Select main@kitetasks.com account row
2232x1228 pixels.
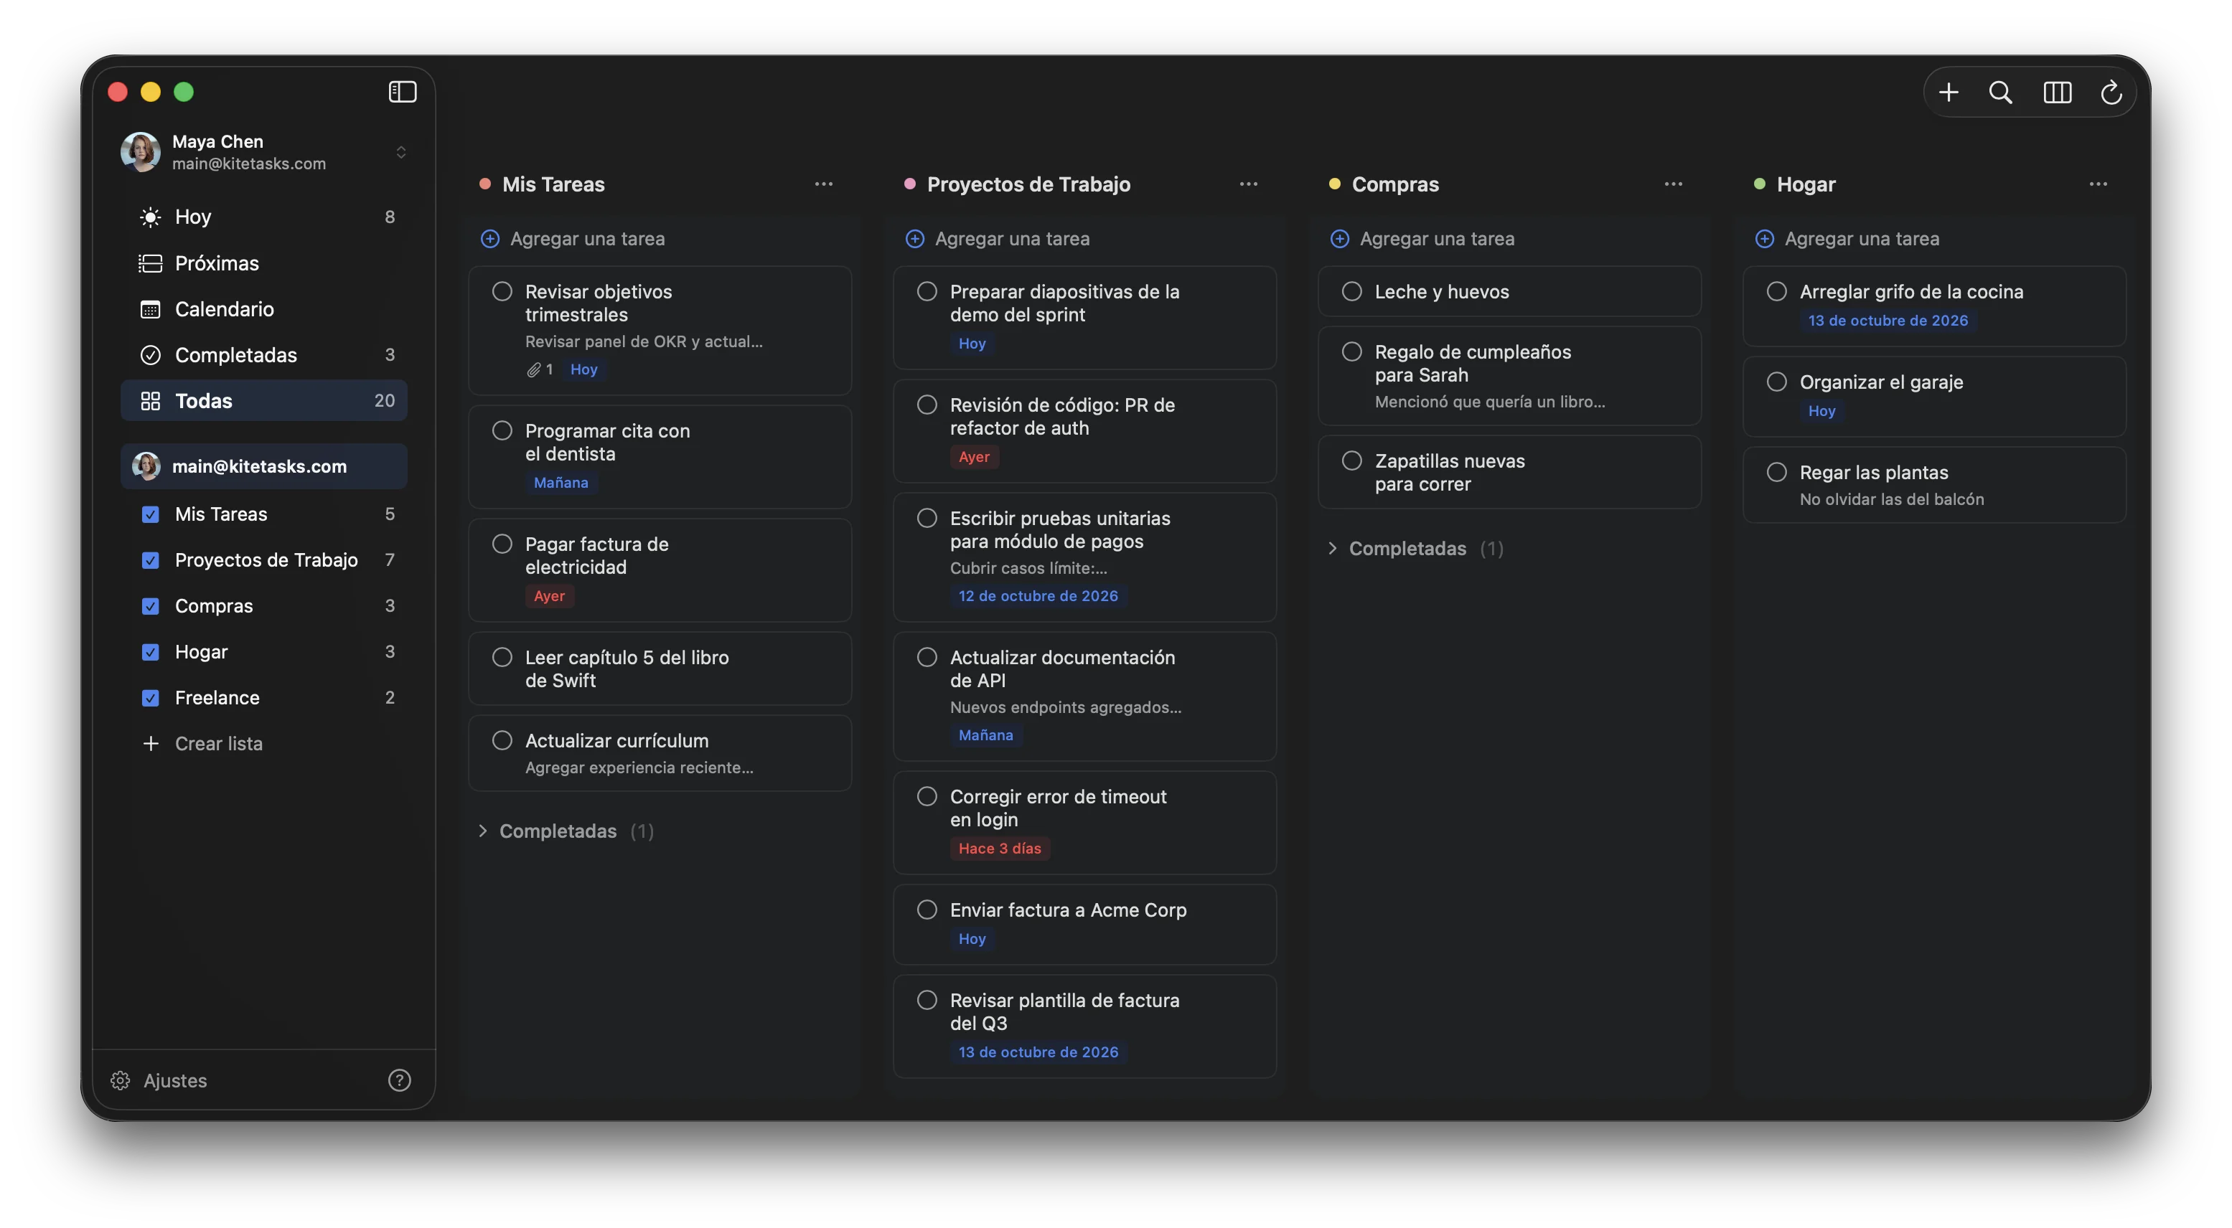coord(263,466)
